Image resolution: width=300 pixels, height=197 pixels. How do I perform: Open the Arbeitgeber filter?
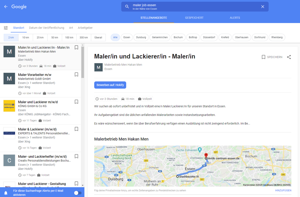85,28
